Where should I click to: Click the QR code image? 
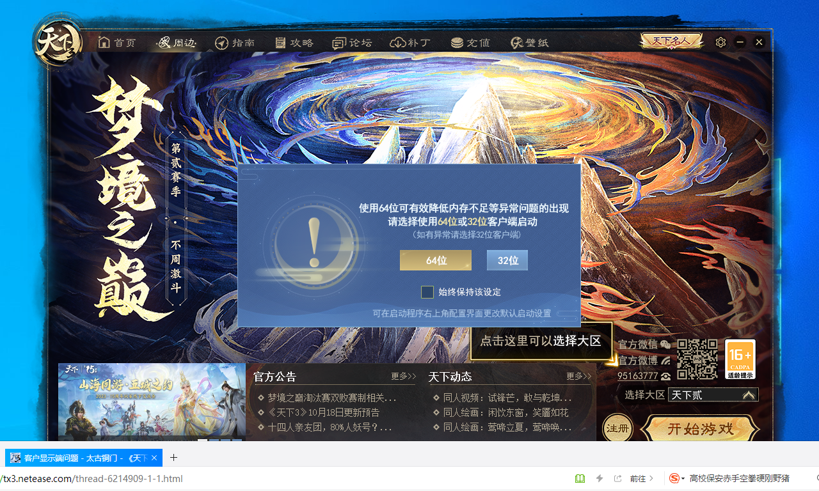click(x=697, y=359)
